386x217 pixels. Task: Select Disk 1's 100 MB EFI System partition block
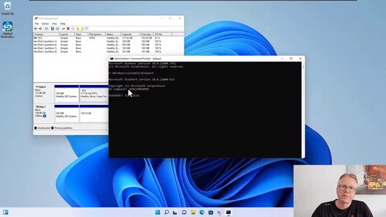(x=66, y=113)
